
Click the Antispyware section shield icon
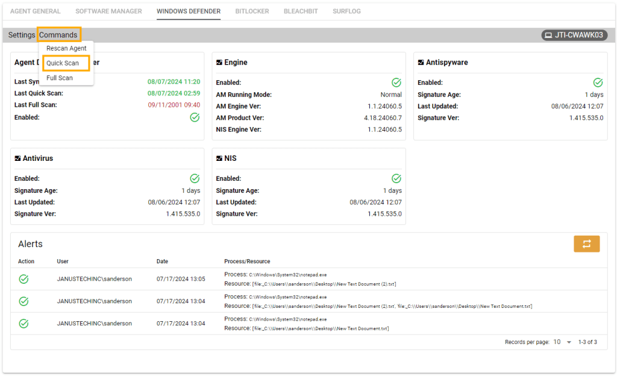pyautogui.click(x=420, y=62)
